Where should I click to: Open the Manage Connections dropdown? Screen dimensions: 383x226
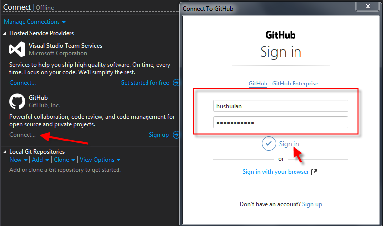[35, 22]
